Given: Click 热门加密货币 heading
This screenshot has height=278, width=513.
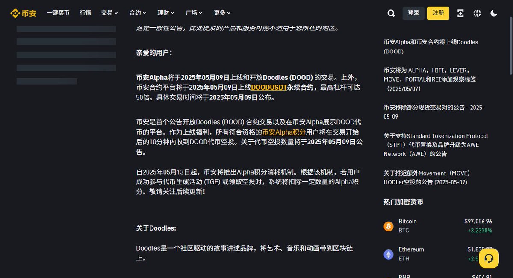Looking at the screenshot, I should (x=403, y=202).
